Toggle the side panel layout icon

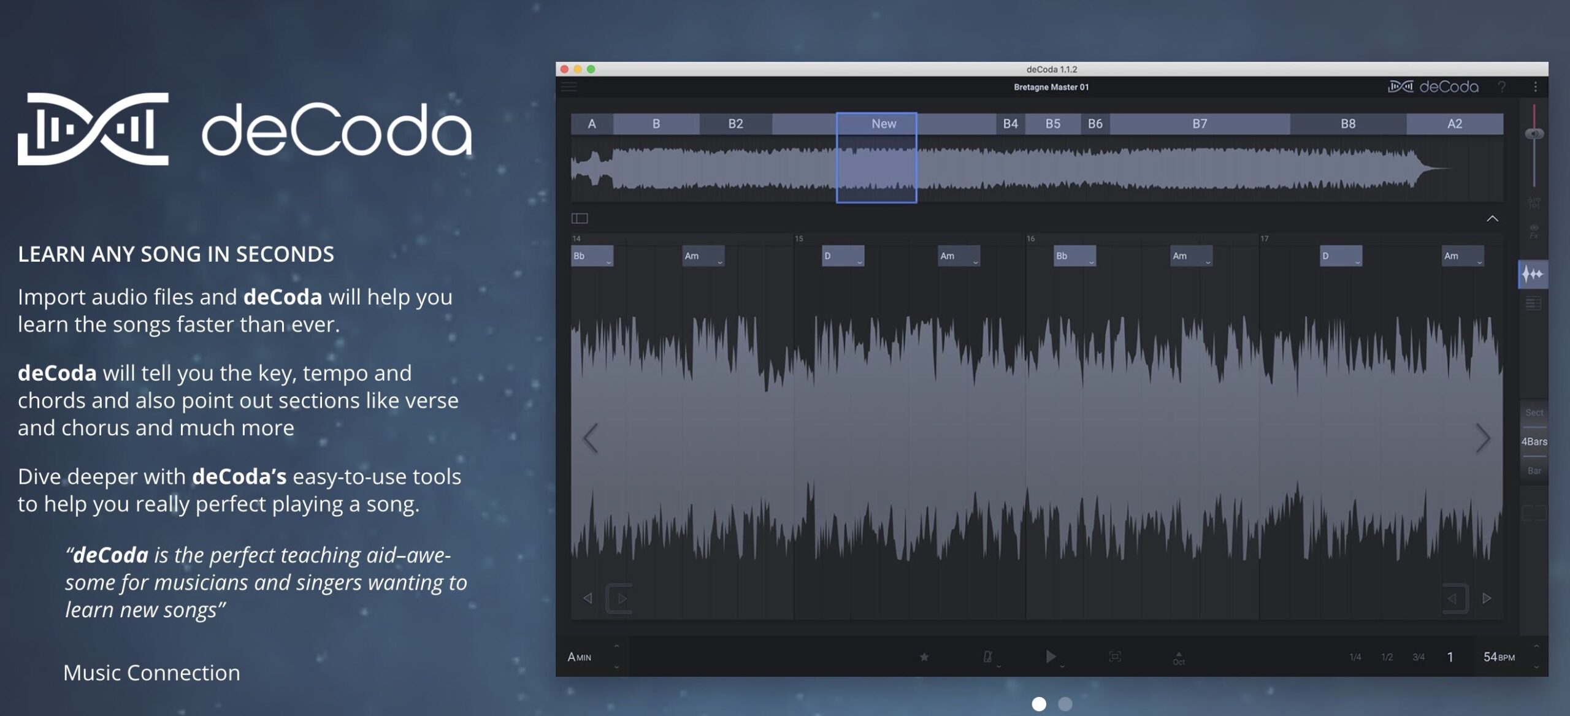click(580, 218)
